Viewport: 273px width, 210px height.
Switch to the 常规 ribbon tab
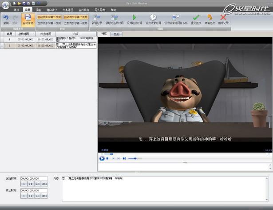click(x=16, y=10)
